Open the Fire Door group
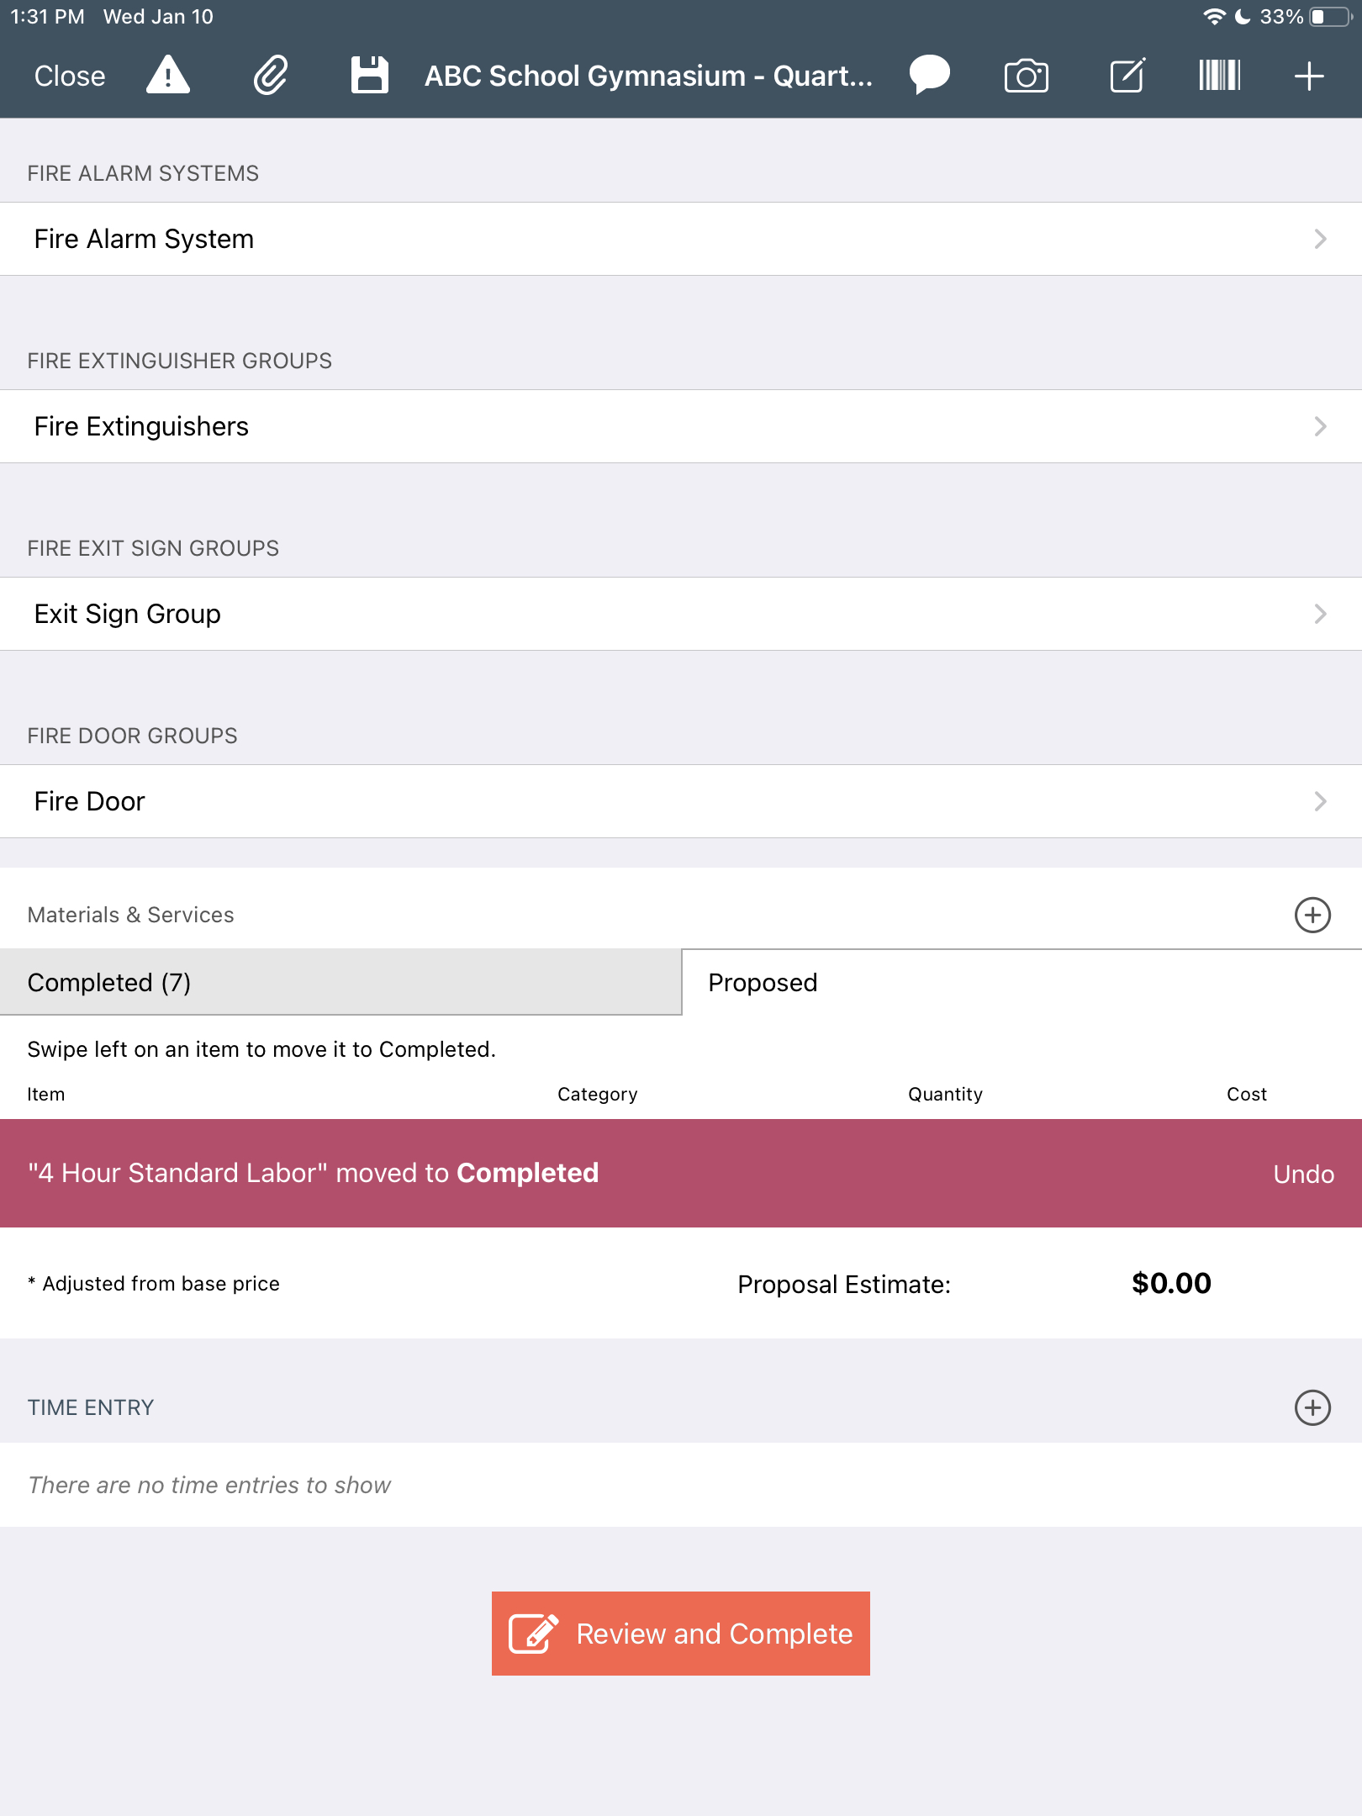This screenshot has width=1362, height=1816. click(x=681, y=801)
